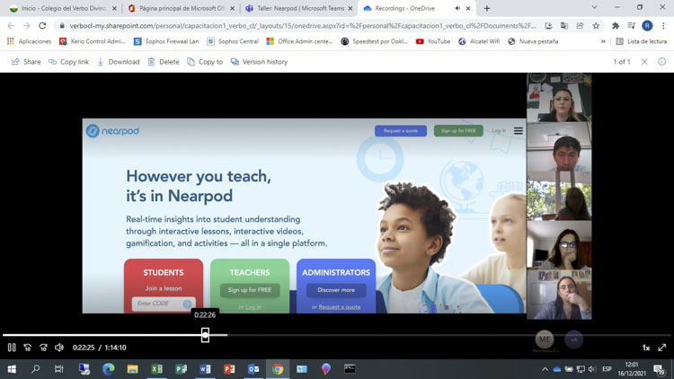The width and height of the screenshot is (674, 379).
Task: Click Copy link in the toolbar
Action: [x=69, y=62]
